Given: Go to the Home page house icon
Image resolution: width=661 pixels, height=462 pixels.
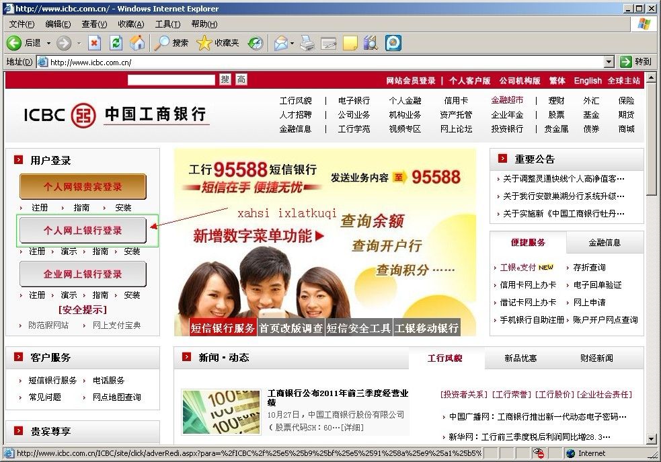Looking at the screenshot, I should pos(137,43).
